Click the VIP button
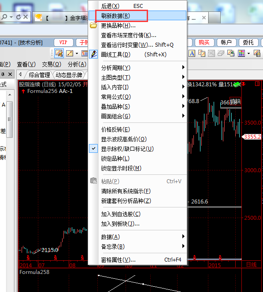The image size is (263, 292). [63, 42]
